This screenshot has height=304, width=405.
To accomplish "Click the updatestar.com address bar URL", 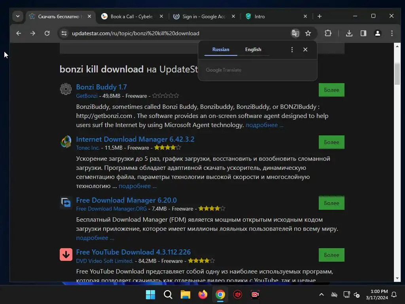I will point(135,33).
